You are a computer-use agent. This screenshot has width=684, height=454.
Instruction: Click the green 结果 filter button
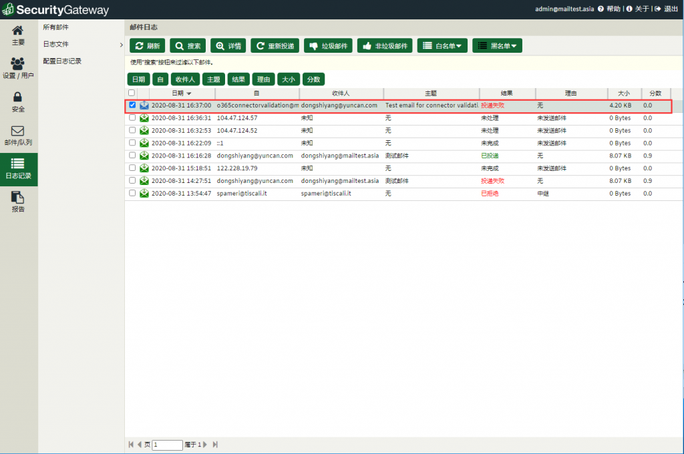click(x=238, y=79)
